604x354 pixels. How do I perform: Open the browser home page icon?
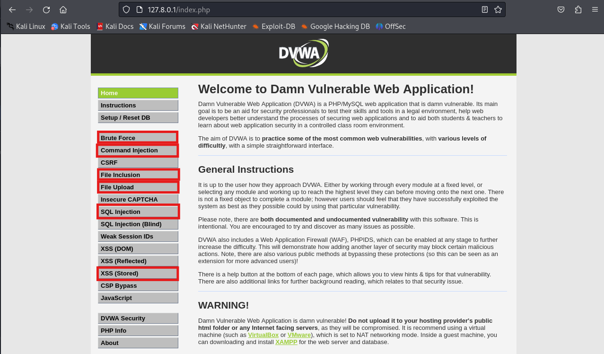tap(63, 9)
